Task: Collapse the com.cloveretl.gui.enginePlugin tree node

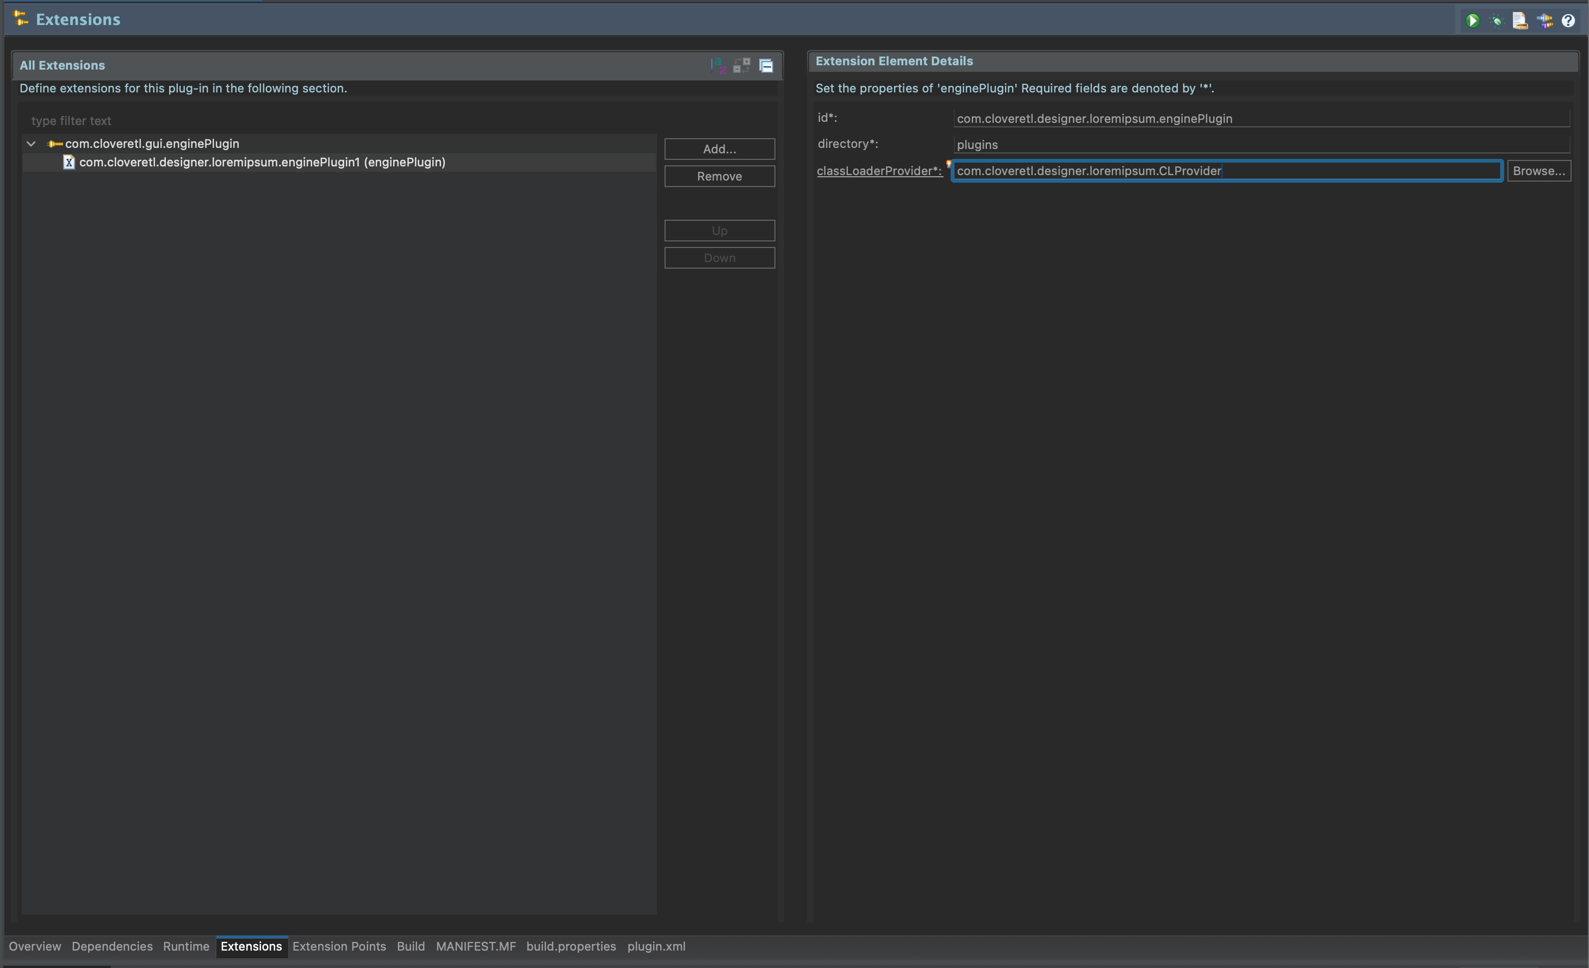Action: pos(31,144)
